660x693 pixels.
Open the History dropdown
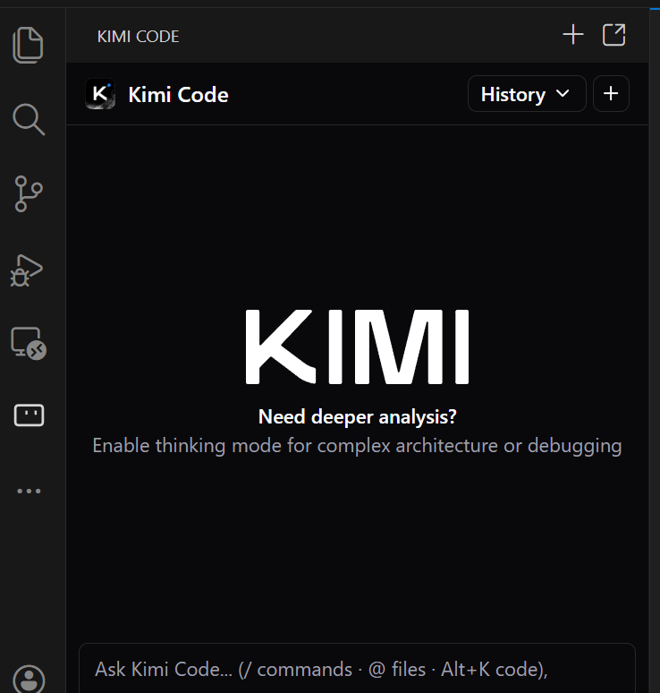click(x=526, y=94)
